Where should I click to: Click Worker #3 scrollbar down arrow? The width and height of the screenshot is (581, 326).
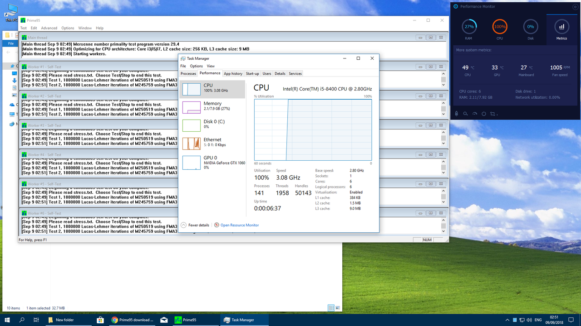(443, 143)
